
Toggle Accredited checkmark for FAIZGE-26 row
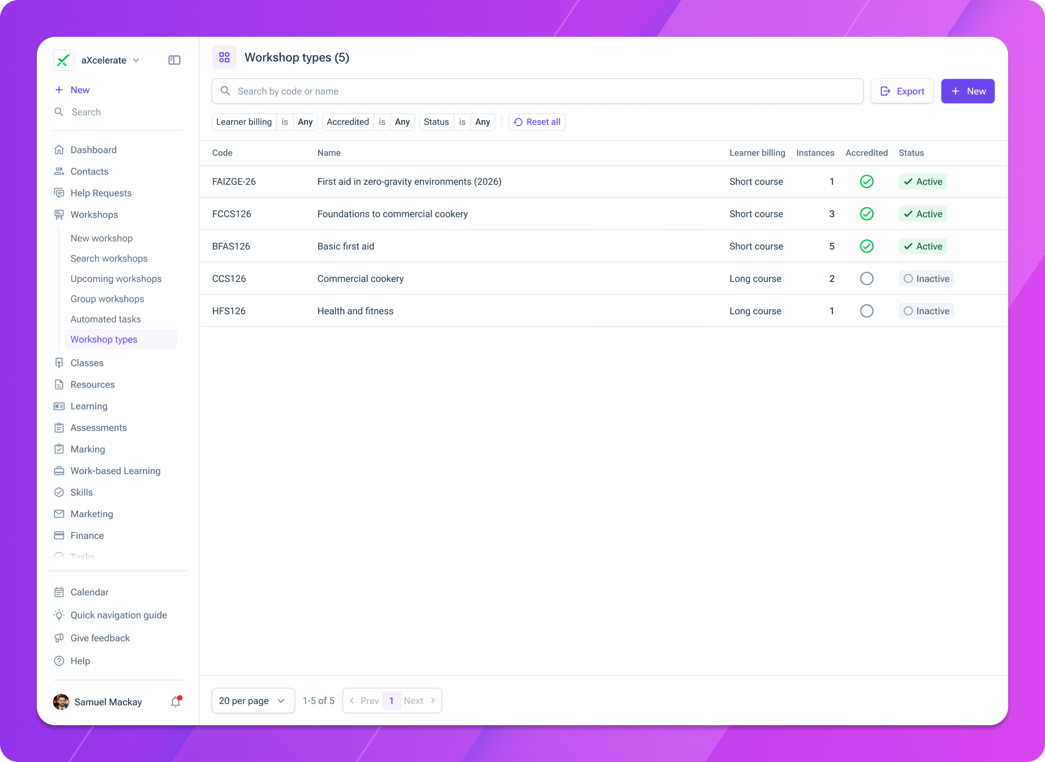(x=867, y=182)
